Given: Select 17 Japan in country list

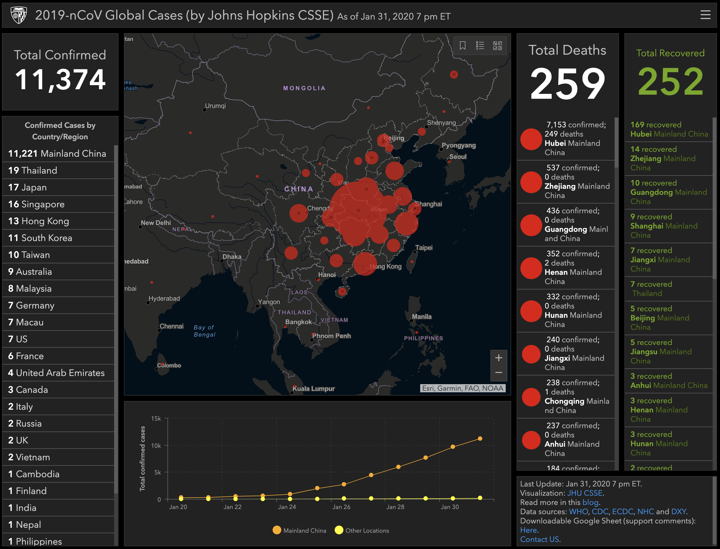Looking at the screenshot, I should coord(58,187).
